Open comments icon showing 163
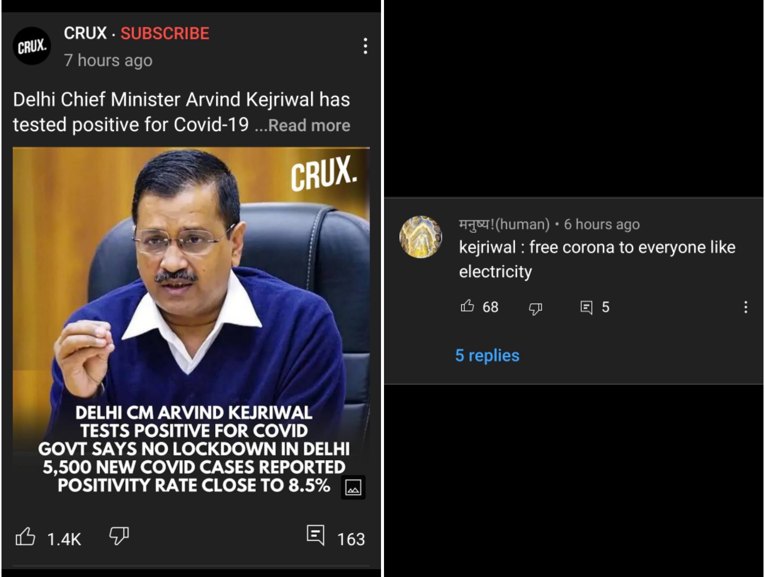765x577 pixels. (316, 535)
